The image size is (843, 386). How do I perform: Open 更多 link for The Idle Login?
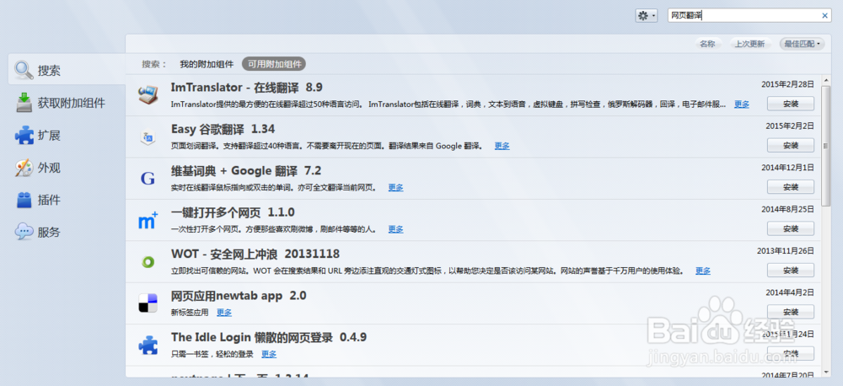coord(269,354)
